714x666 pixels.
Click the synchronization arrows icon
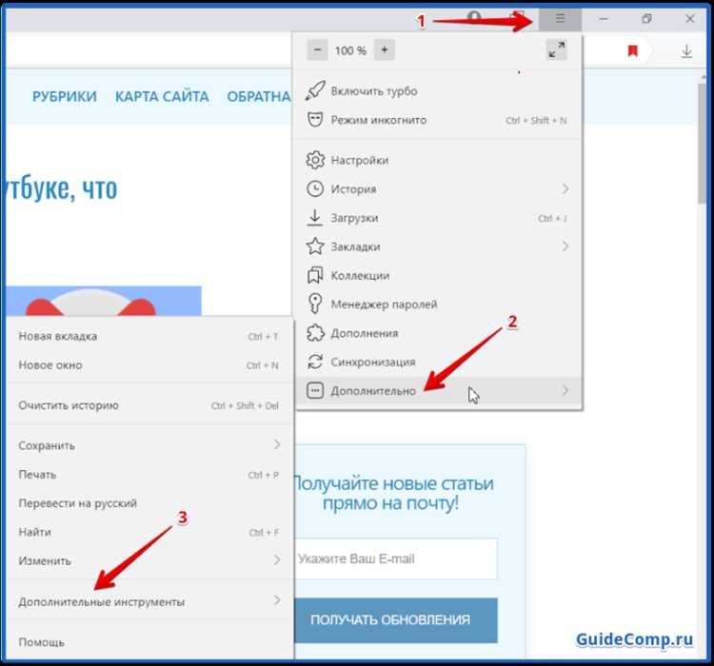pos(315,362)
